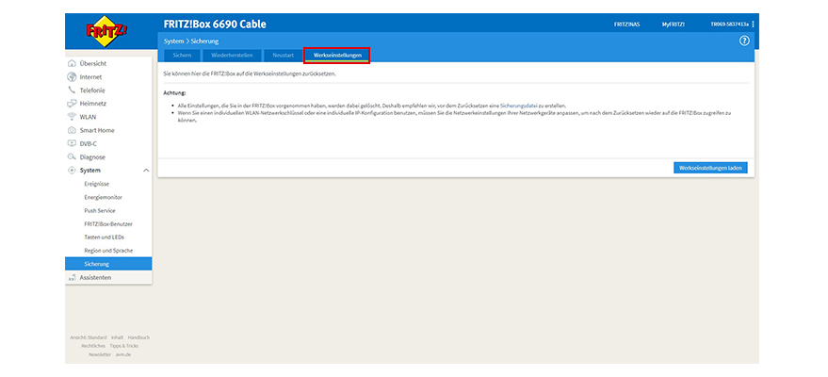
Task: Click the FRITZ! logo
Action: [x=108, y=32]
